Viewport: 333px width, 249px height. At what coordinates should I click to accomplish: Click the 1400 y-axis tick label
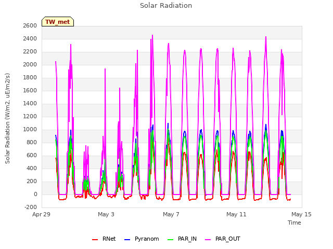(x=30, y=104)
